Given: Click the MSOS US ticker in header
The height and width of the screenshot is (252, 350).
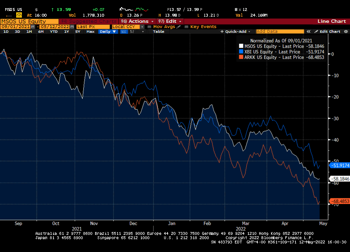Looking at the screenshot, I should [13, 10].
